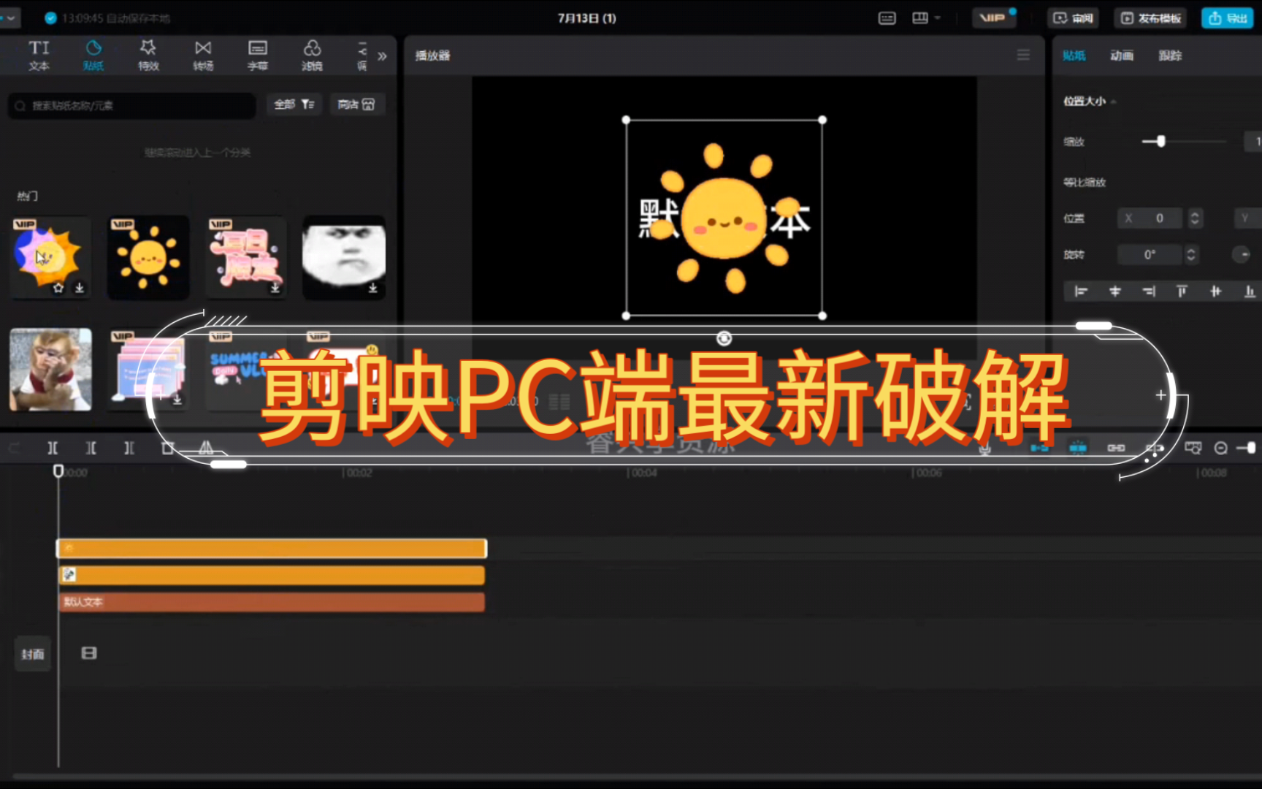Click the 旋转 rotation angle field
This screenshot has width=1262, height=789.
[1149, 254]
